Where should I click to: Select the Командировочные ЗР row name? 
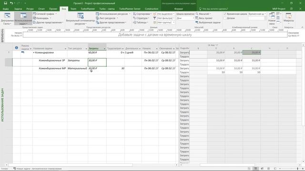pyautogui.click(x=52, y=60)
